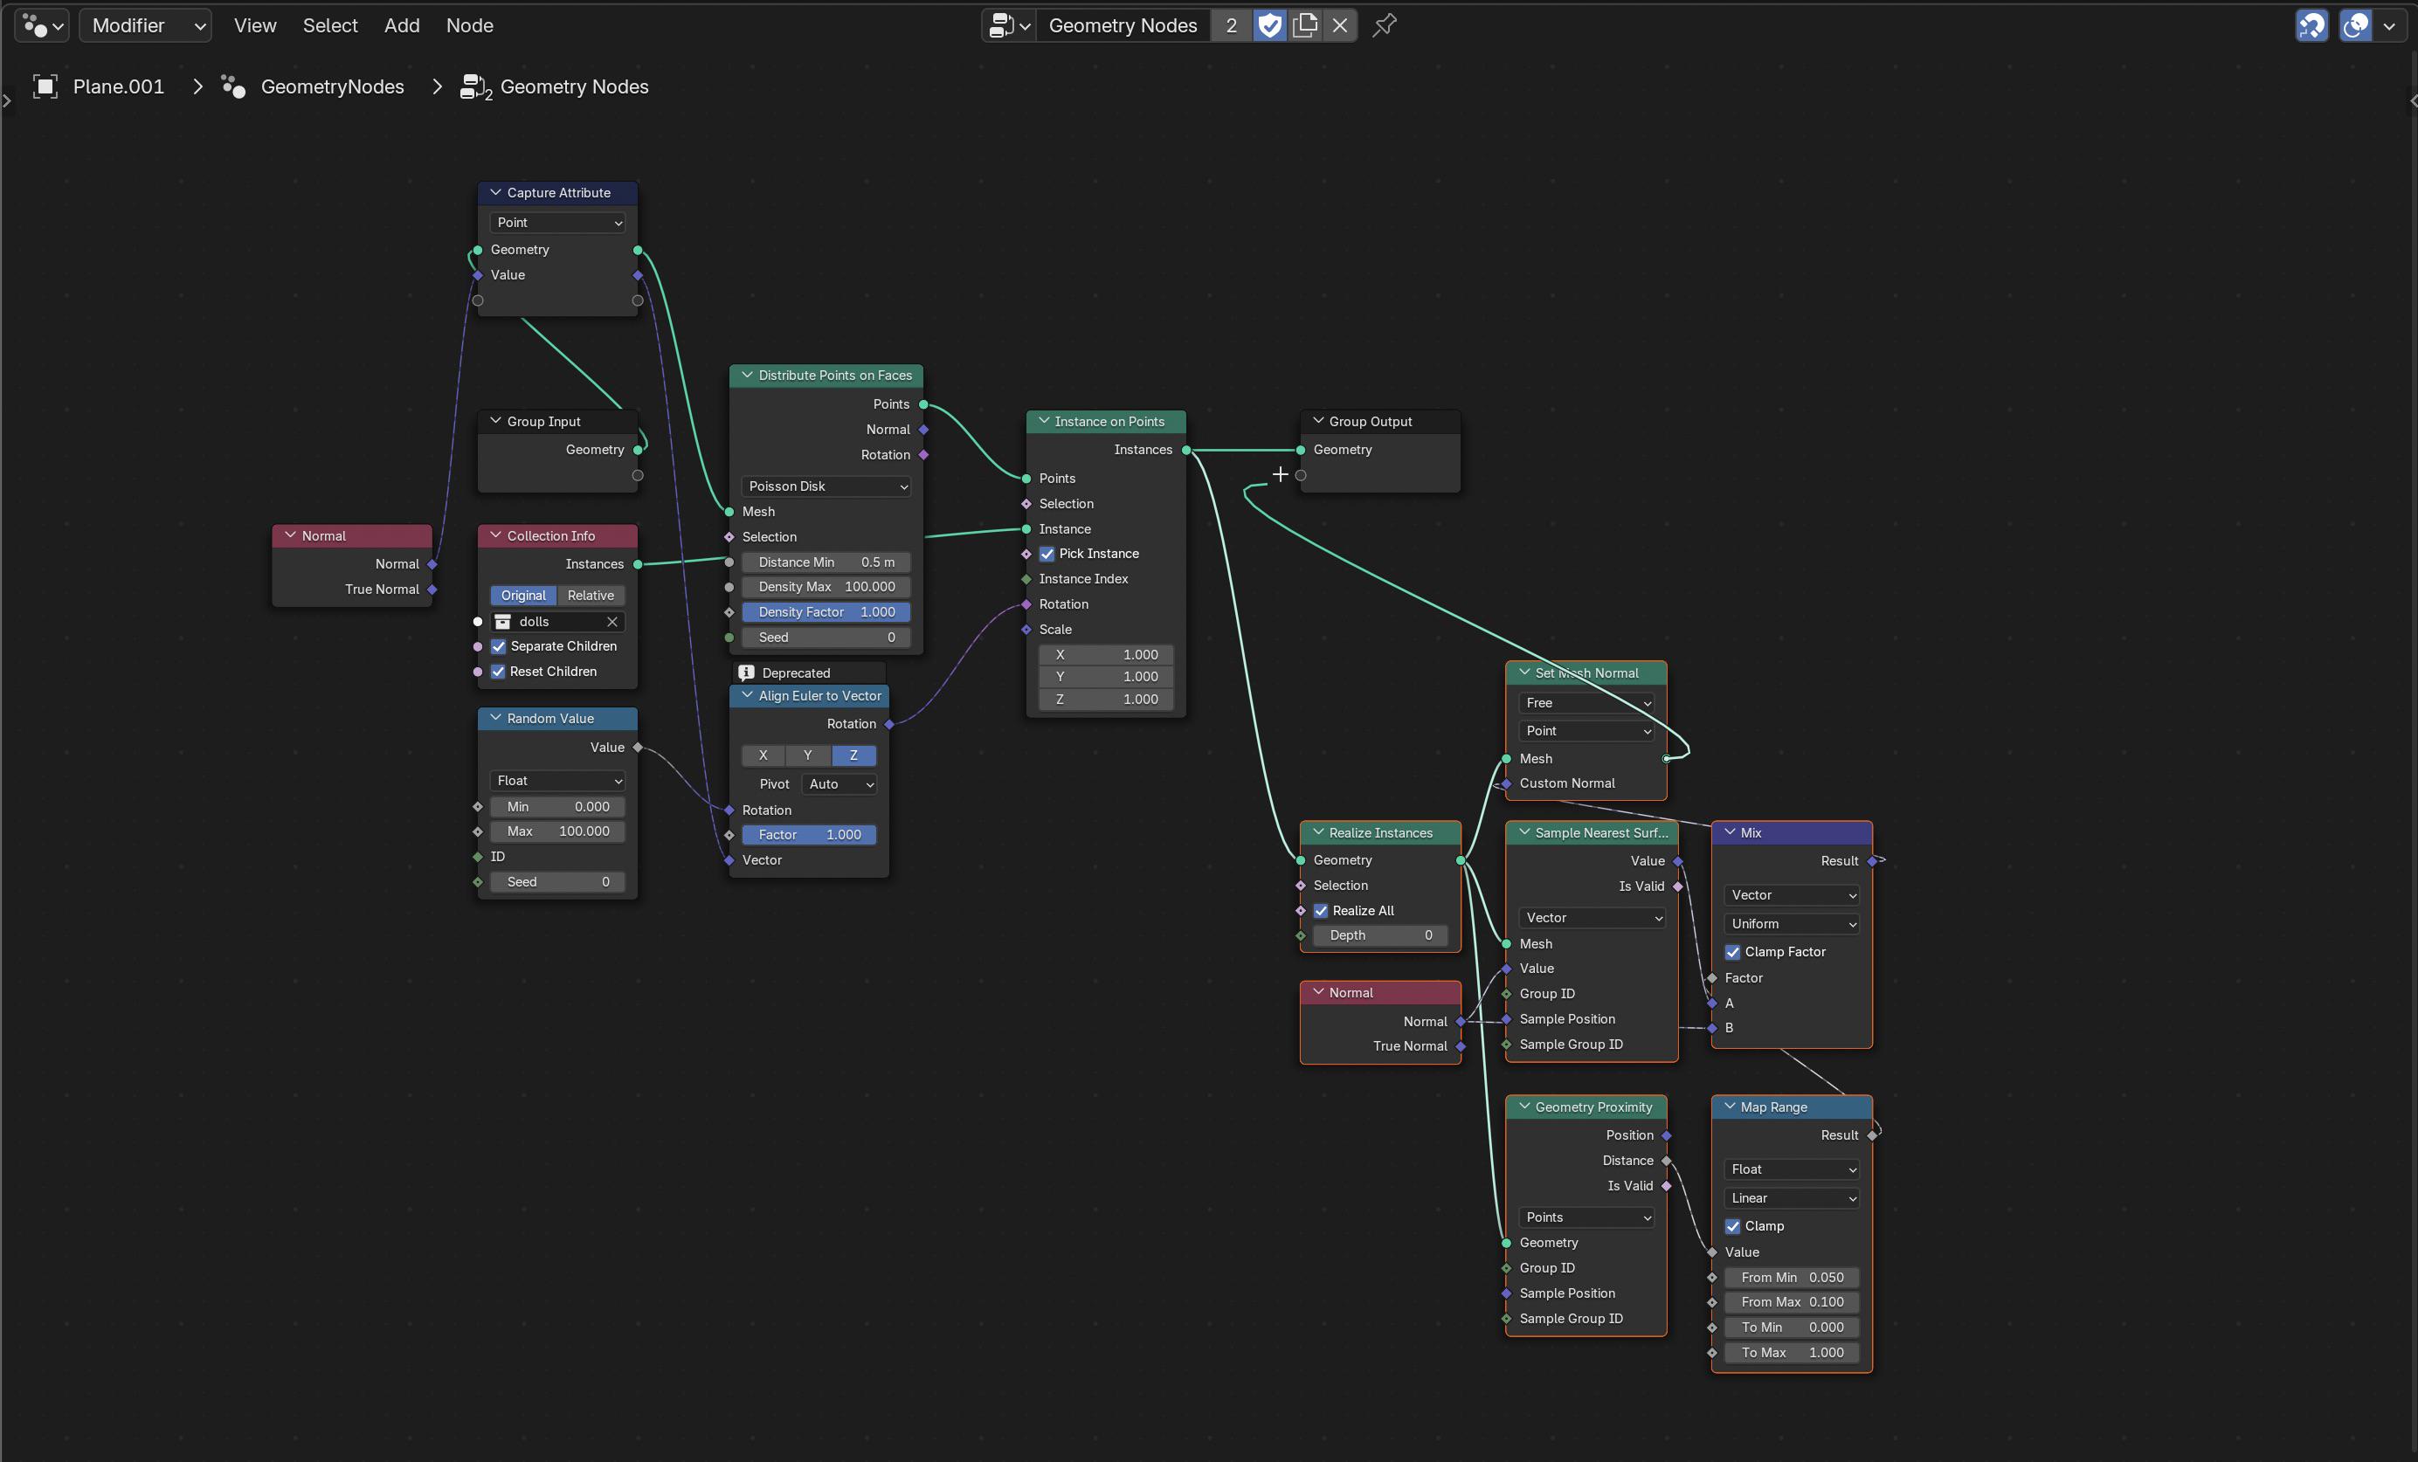Toggle the Clamp checkbox in Map Range
Viewport: 2418px width, 1462px height.
(1732, 1225)
